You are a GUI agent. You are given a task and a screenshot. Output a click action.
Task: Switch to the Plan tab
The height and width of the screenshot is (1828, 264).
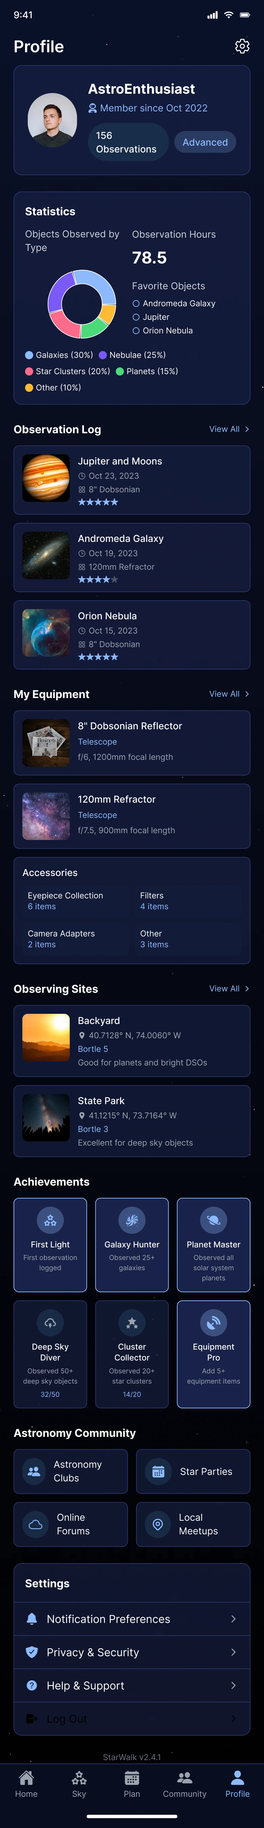(x=132, y=1783)
